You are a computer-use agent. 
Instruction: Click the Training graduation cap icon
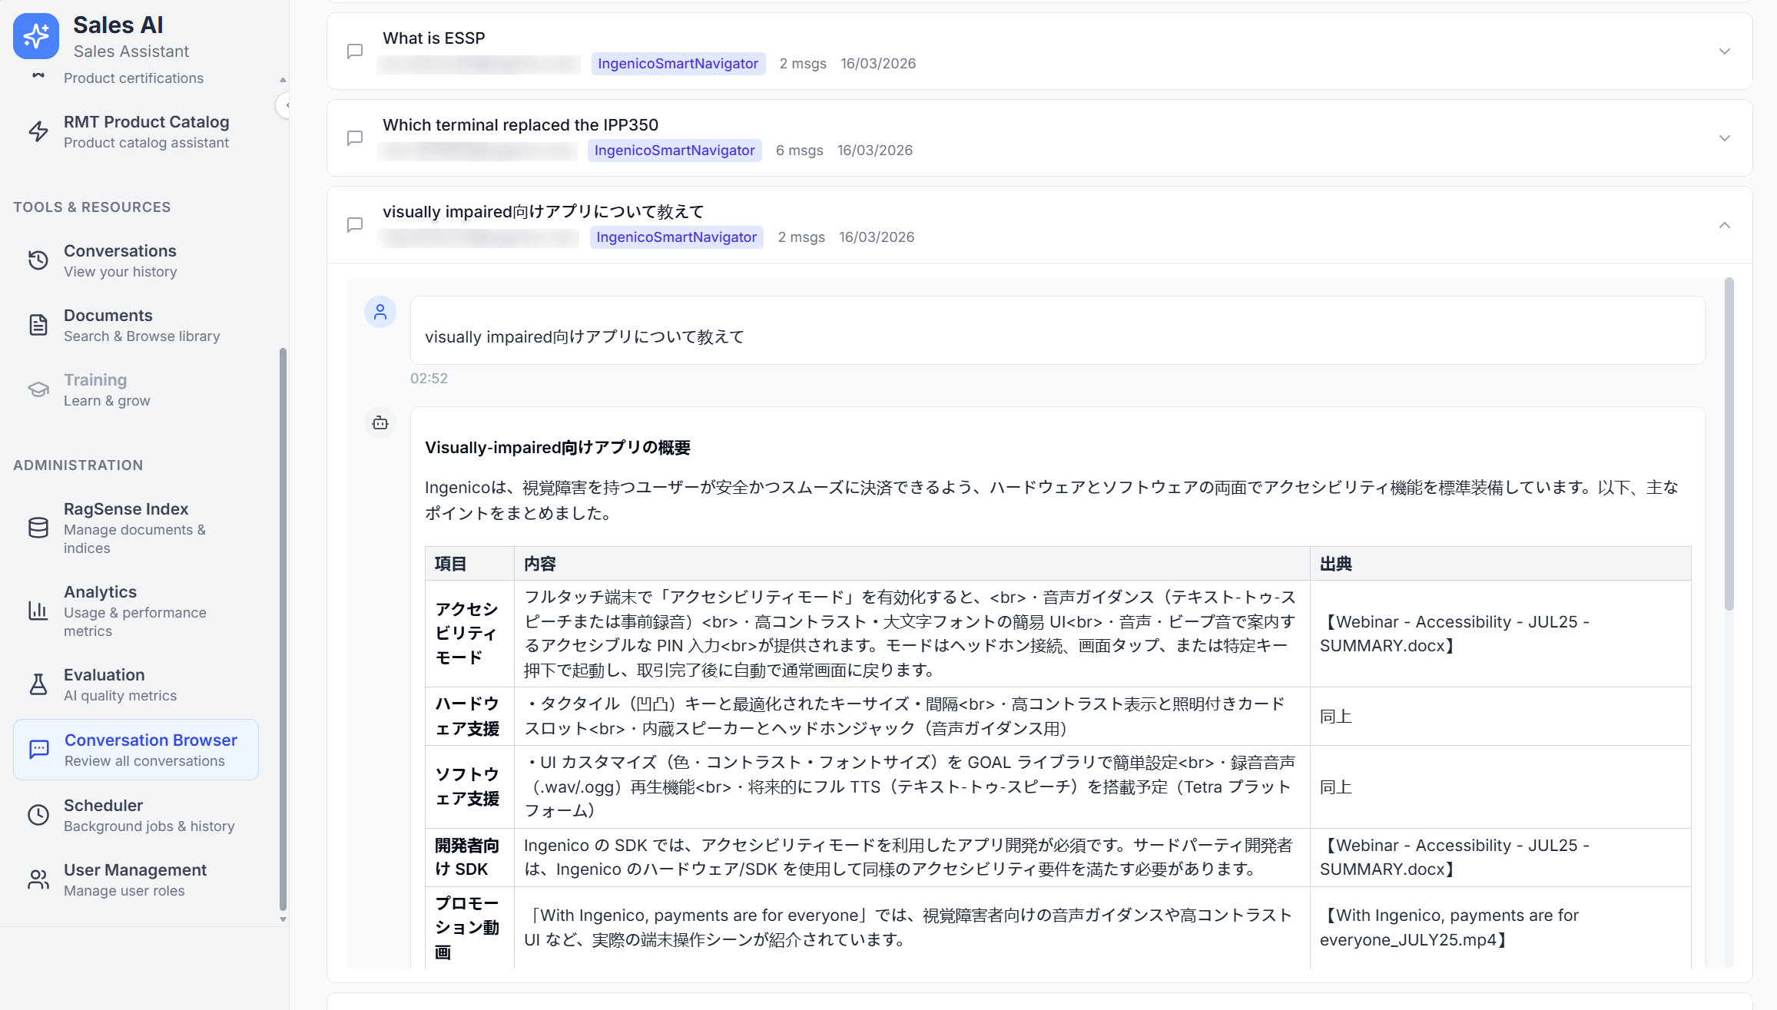click(38, 389)
